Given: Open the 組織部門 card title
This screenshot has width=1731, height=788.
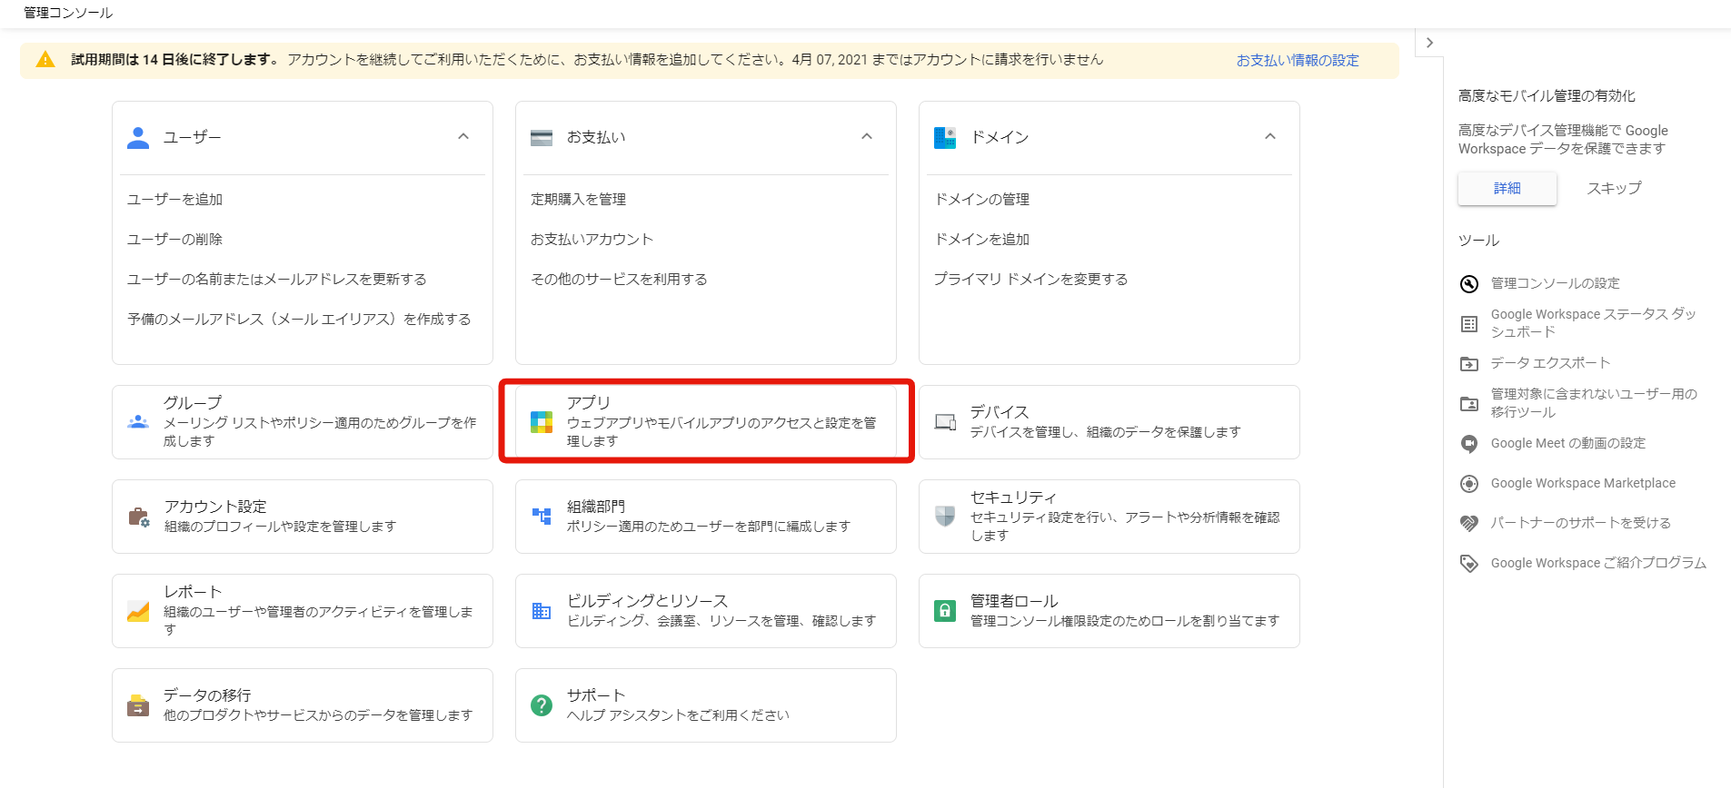Looking at the screenshot, I should (596, 507).
